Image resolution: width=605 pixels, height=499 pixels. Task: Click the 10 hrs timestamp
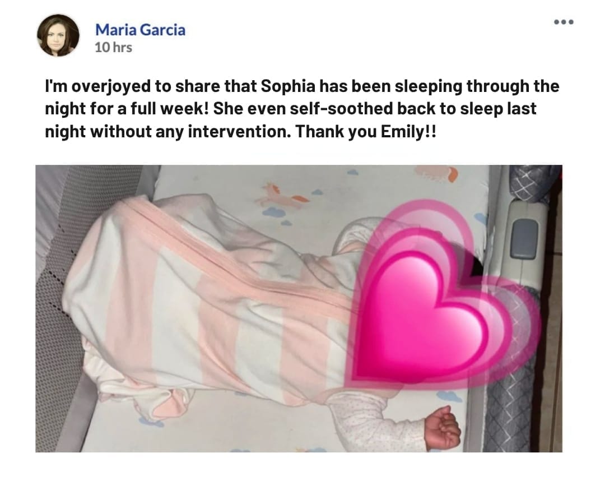tap(113, 48)
